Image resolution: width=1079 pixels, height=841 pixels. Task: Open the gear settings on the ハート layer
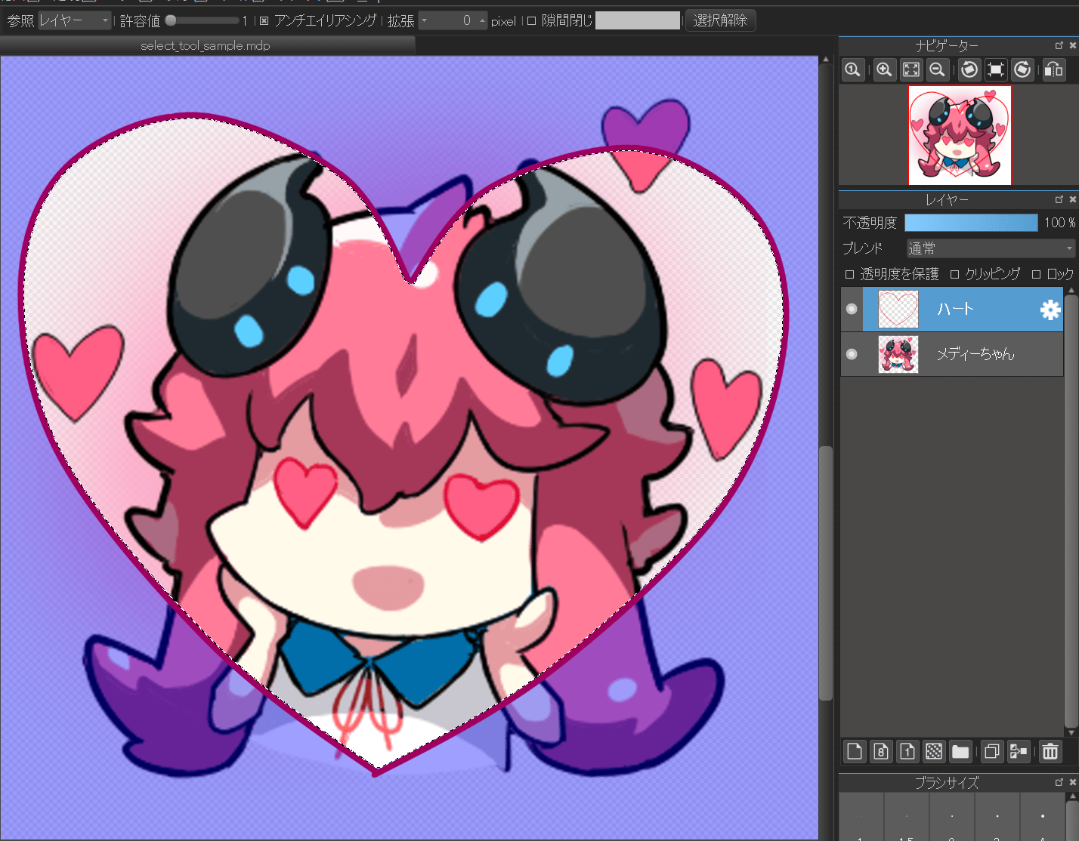(1050, 310)
